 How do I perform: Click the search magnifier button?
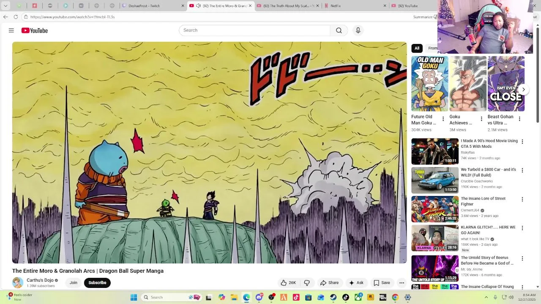pyautogui.click(x=339, y=30)
